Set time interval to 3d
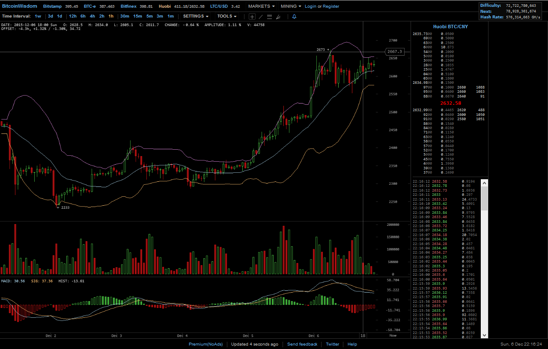The width and height of the screenshot is (548, 349). [51, 16]
